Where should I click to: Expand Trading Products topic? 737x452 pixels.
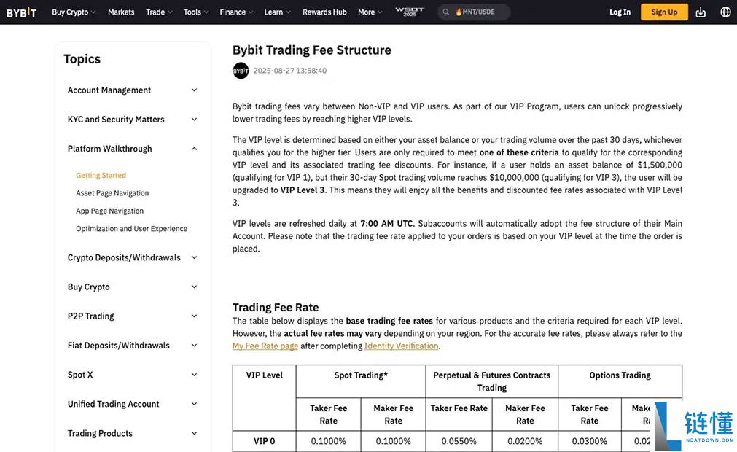133,433
